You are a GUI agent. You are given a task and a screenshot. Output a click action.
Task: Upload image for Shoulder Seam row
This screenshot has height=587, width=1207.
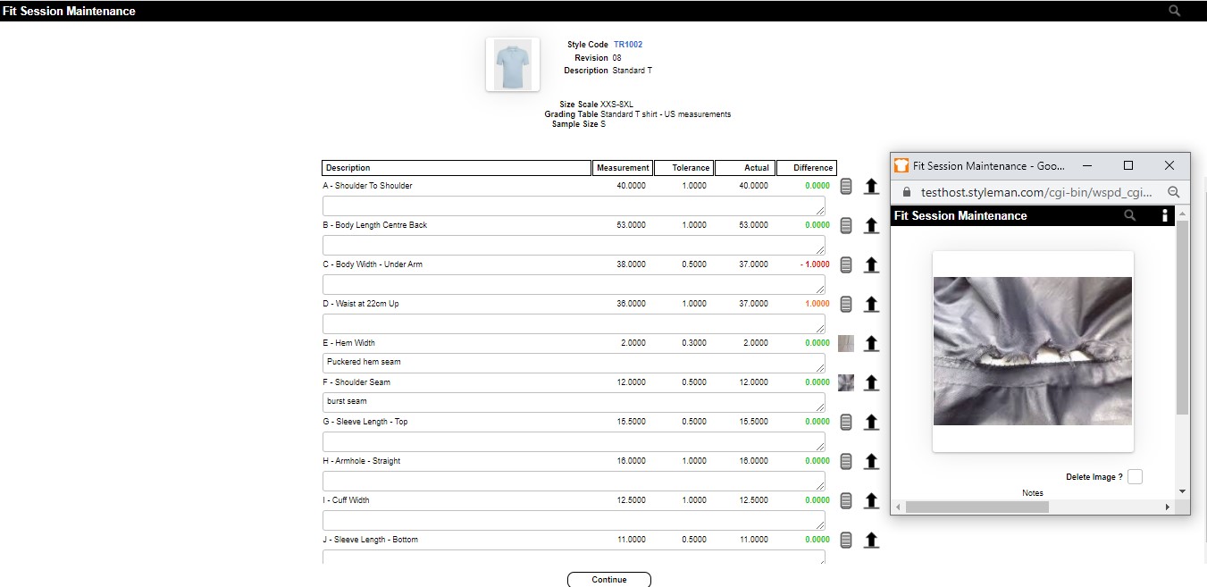[x=872, y=382]
